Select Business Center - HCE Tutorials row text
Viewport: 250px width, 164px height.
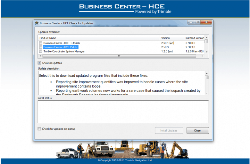pos(62,43)
